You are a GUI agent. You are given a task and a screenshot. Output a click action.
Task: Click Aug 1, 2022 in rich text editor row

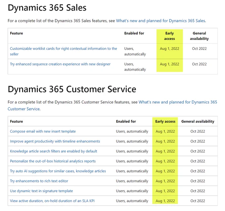[165, 181]
